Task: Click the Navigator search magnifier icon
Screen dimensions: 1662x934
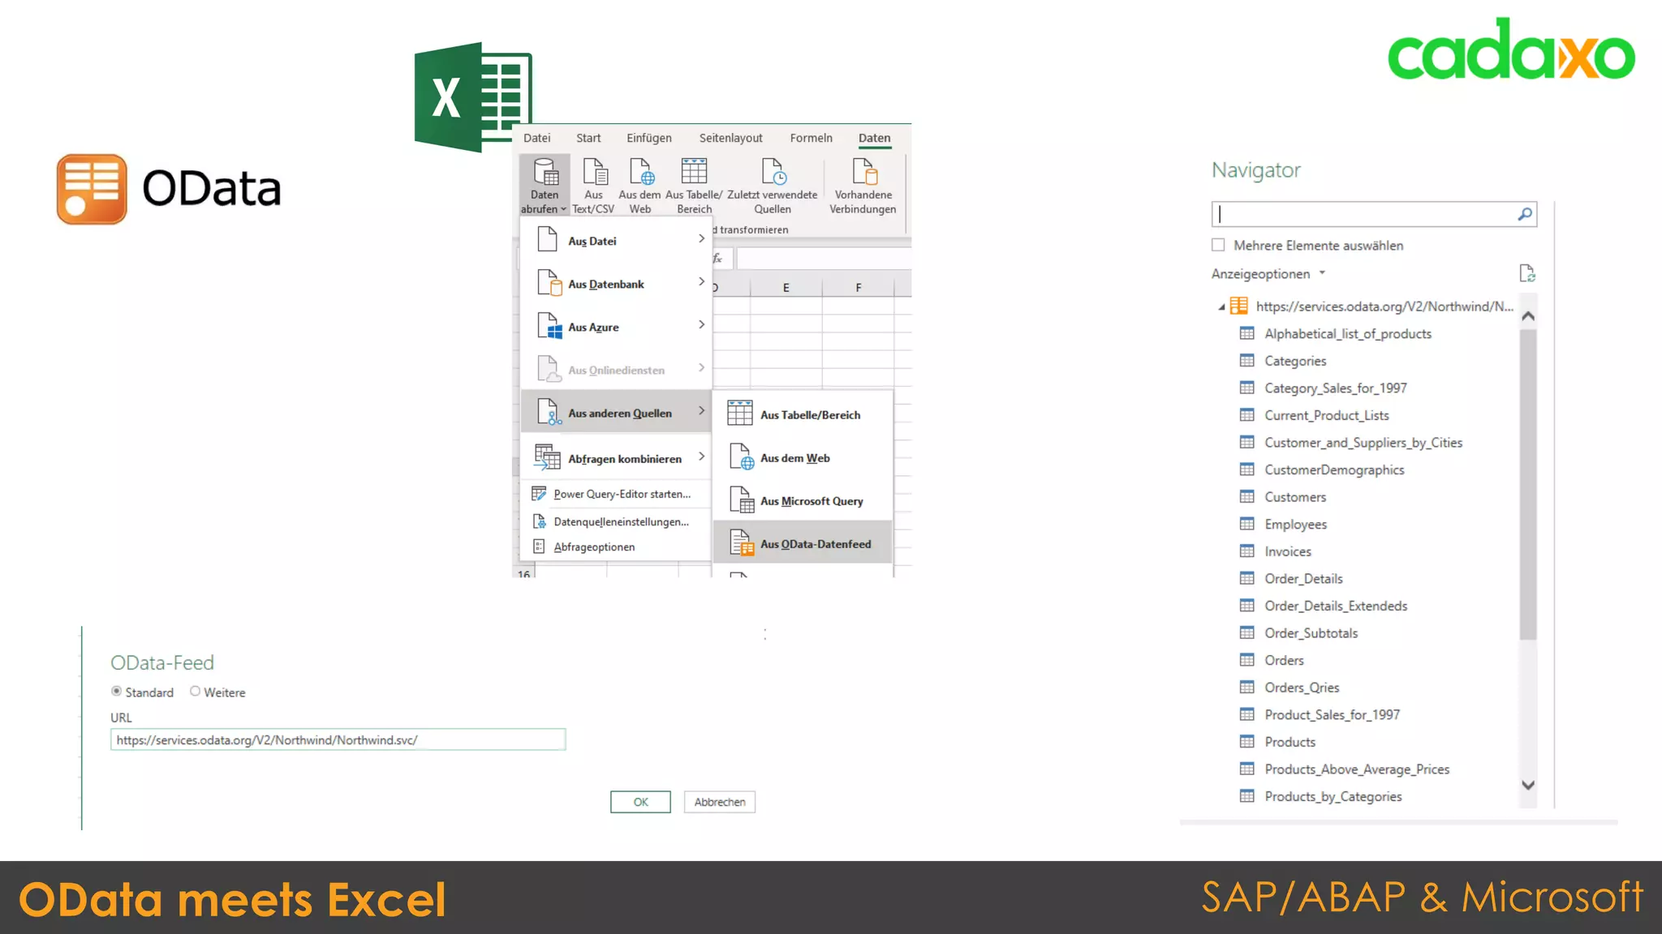Action: click(1525, 214)
